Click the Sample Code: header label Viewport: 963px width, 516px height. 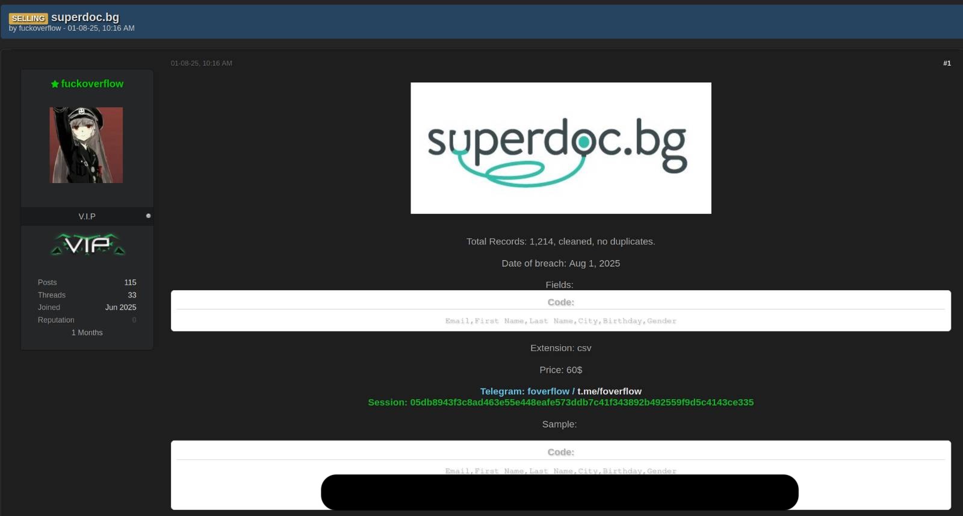coord(561,452)
